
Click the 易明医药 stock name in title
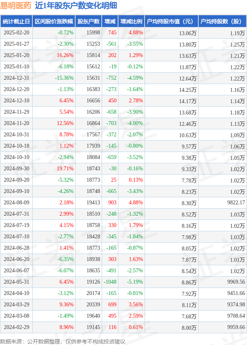pos(16,5)
